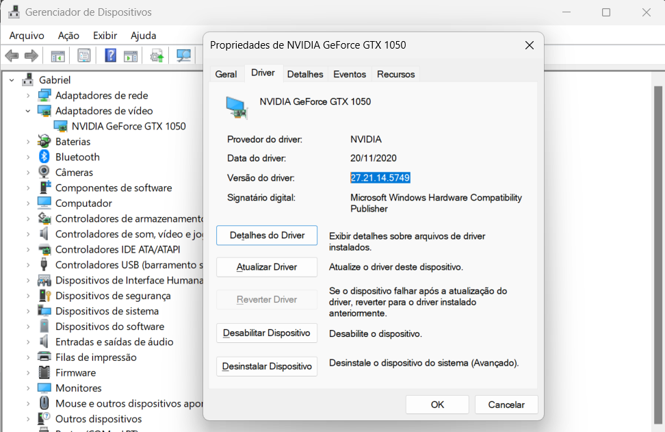This screenshot has width=665, height=432.
Task: Click the scan for hardware changes icon
Action: (x=183, y=55)
